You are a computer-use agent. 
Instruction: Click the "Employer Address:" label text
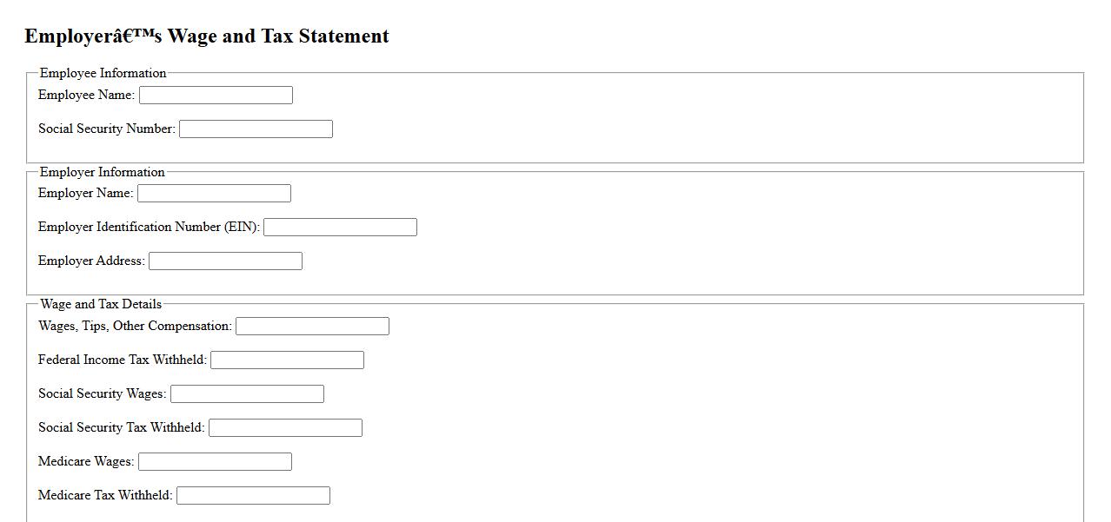coord(91,261)
